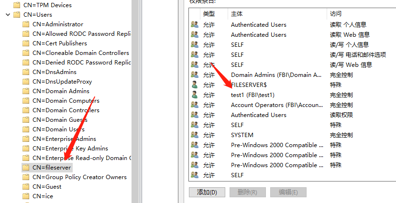
Task: Click the CN=TPM Devices folder icon
Action: (x=17, y=5)
